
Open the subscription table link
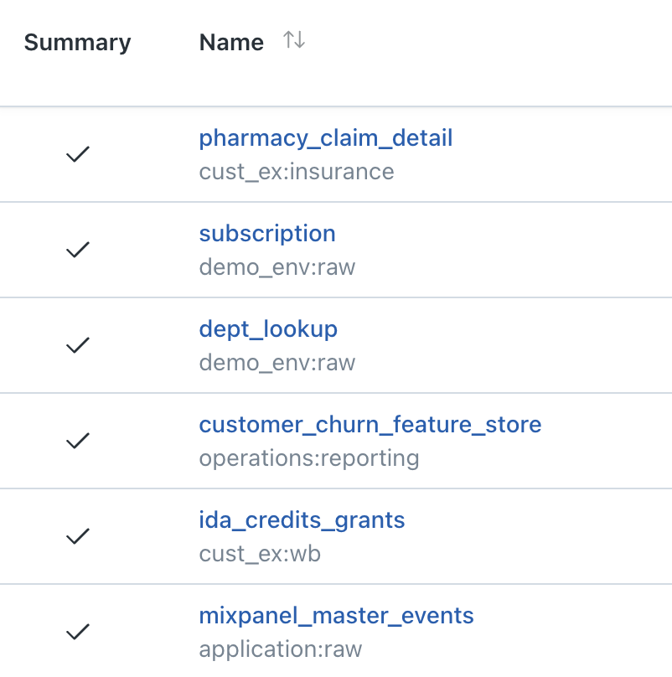click(x=267, y=234)
